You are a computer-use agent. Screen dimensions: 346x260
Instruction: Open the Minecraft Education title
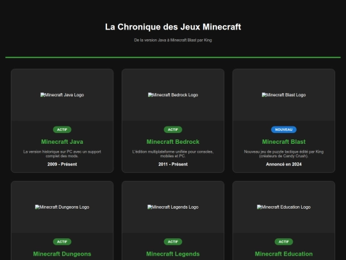pyautogui.click(x=284, y=254)
